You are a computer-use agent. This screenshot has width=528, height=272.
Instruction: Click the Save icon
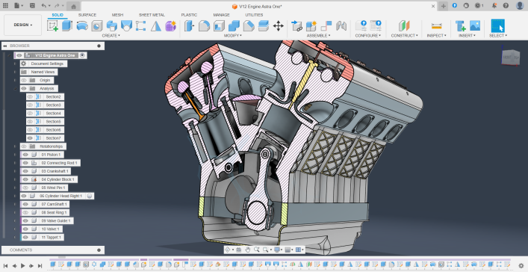pyautogui.click(x=32, y=6)
